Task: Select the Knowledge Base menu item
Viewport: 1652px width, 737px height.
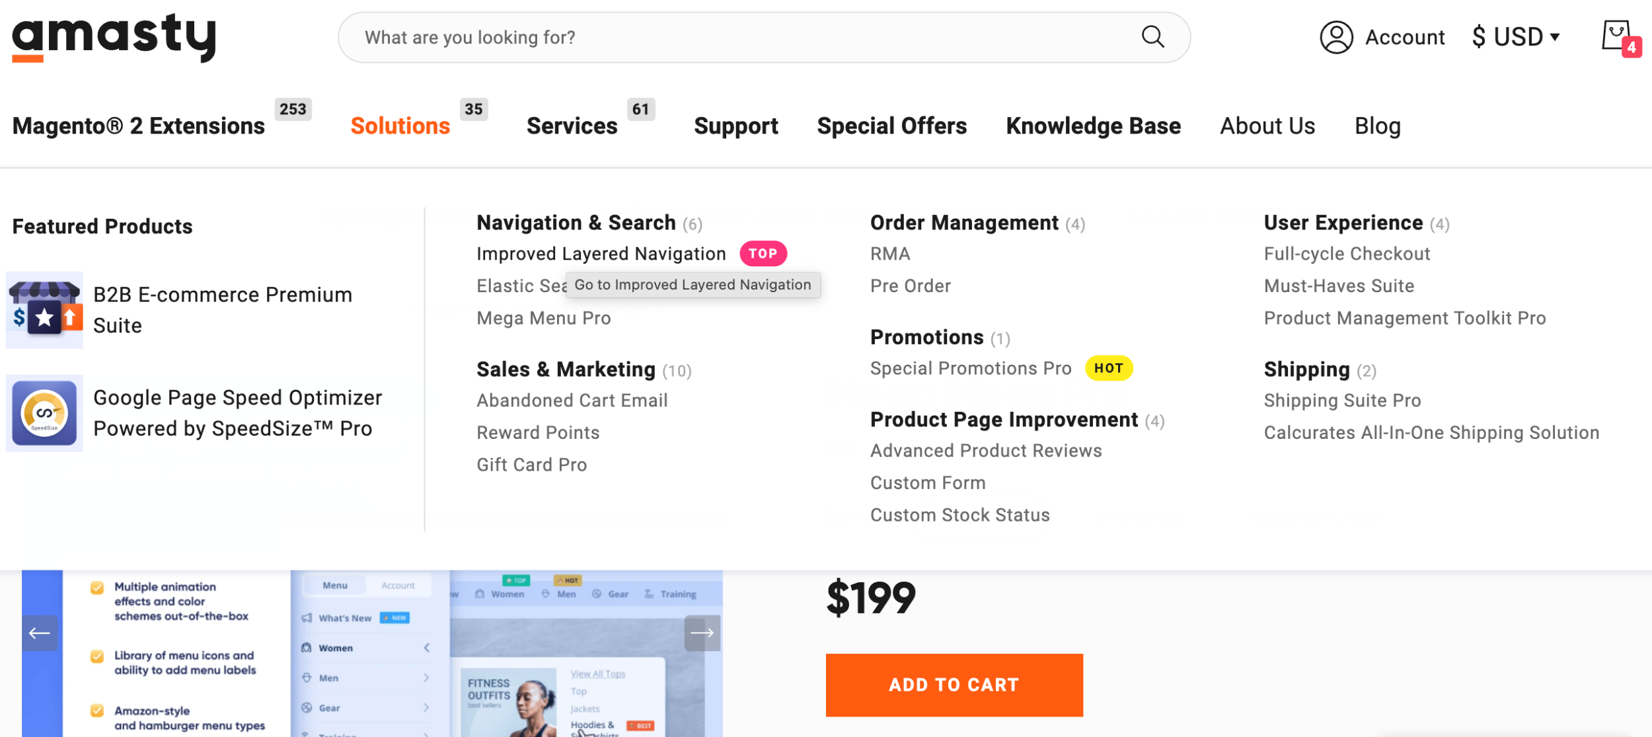Action: [x=1093, y=126]
